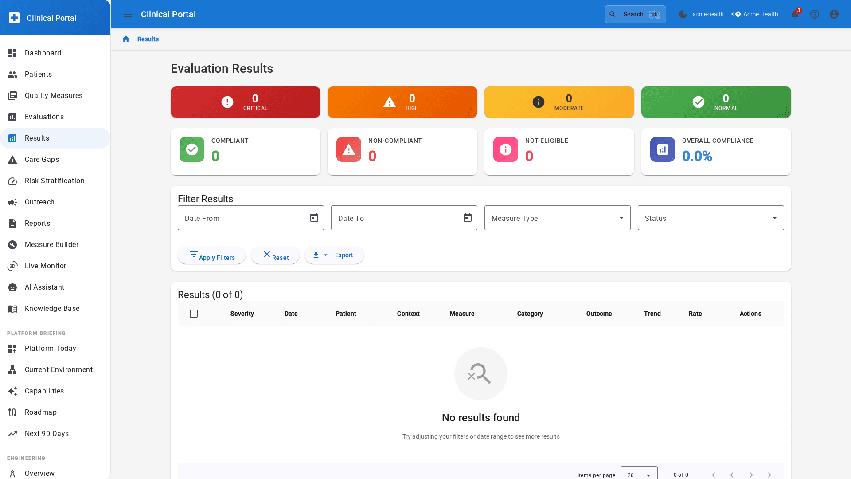Click the Reset filters button
851x479 pixels.
click(275, 255)
